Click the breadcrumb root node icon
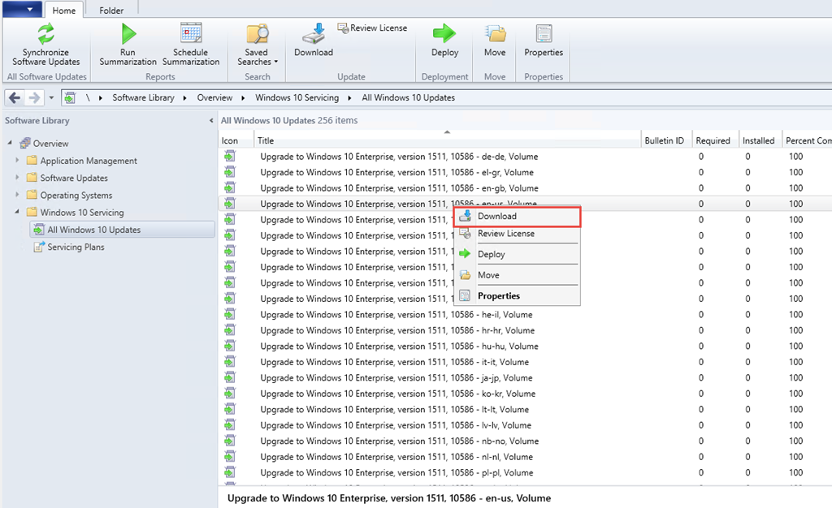This screenshot has height=508, width=832. 70,97
